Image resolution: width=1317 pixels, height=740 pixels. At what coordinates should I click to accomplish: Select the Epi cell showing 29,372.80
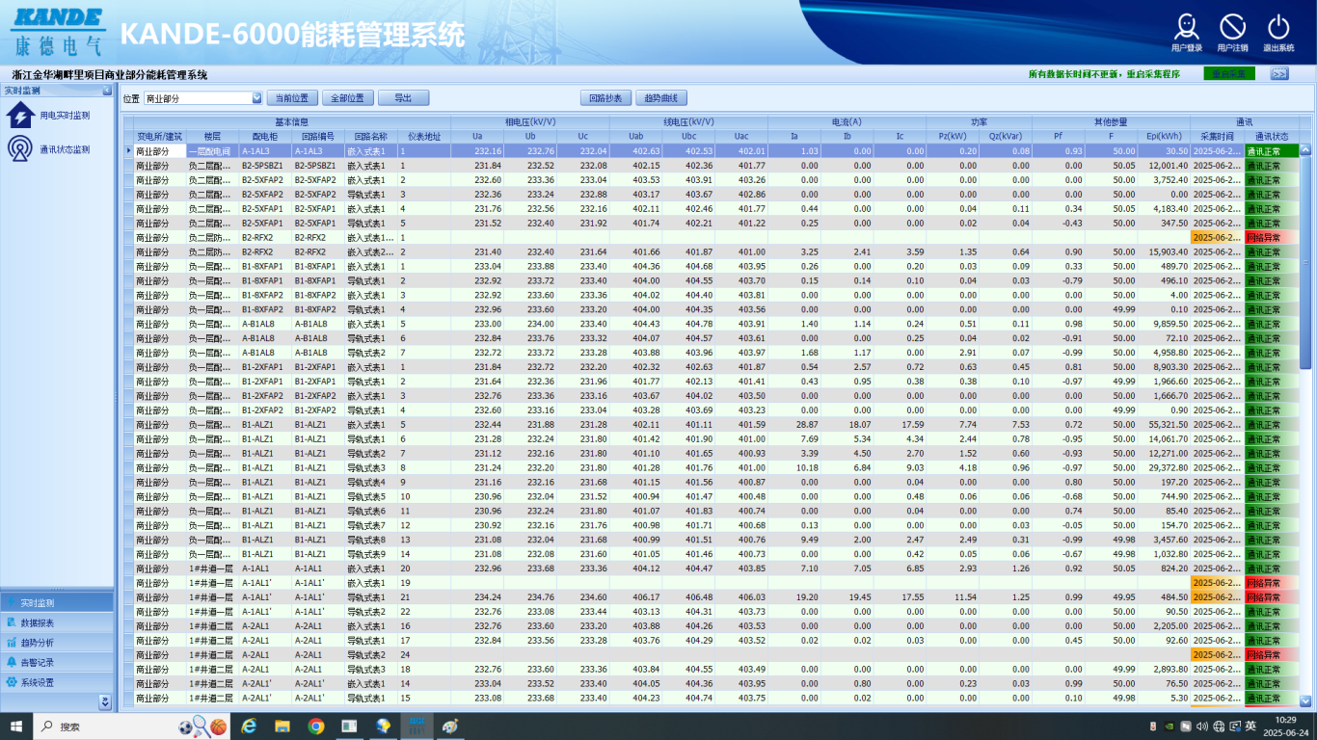(x=1164, y=468)
